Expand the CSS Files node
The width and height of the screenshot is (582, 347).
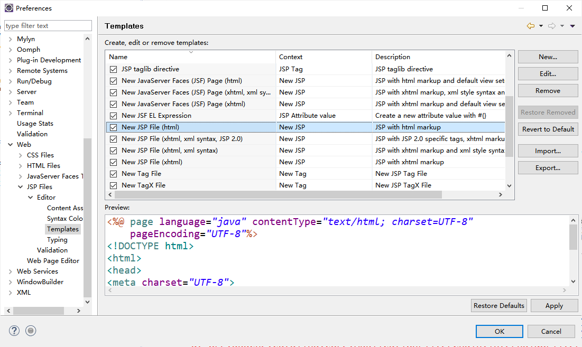21,155
